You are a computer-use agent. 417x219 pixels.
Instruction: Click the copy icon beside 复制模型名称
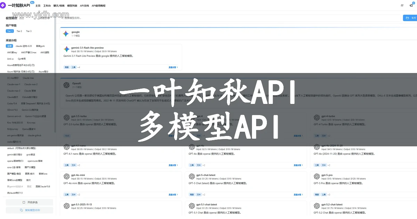click(x=21, y=210)
